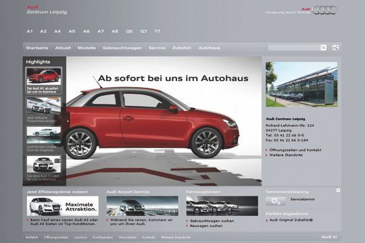Open the Audi A3 oder A4 Top-Konditionen link
The width and height of the screenshot is (365, 243).
point(64,222)
